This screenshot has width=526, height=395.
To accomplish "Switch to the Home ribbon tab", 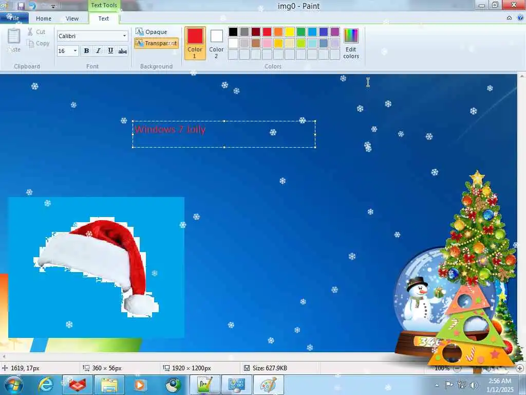I will point(44,19).
